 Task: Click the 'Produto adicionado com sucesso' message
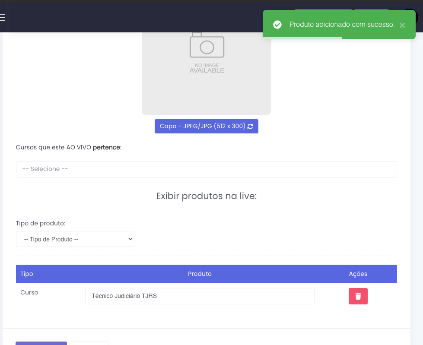[342, 25]
